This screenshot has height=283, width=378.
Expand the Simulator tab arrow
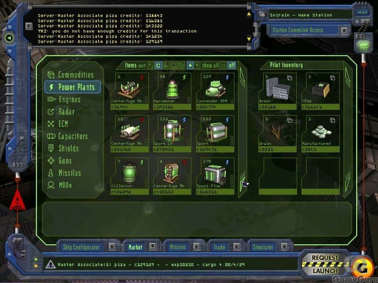(284, 247)
